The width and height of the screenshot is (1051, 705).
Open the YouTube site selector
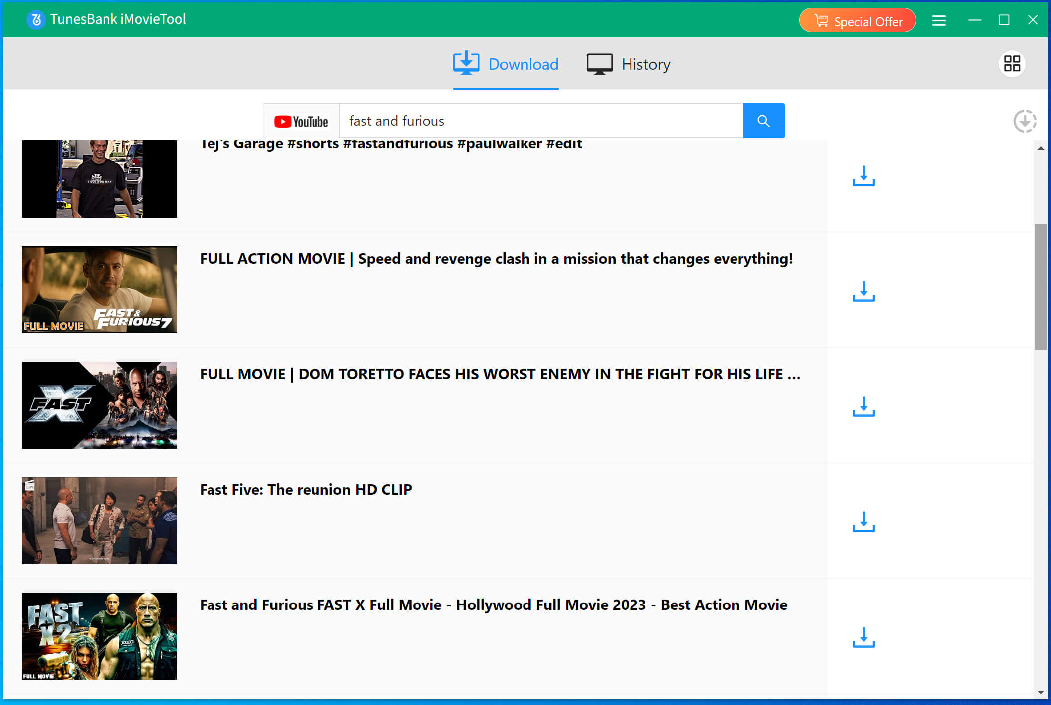pyautogui.click(x=301, y=121)
